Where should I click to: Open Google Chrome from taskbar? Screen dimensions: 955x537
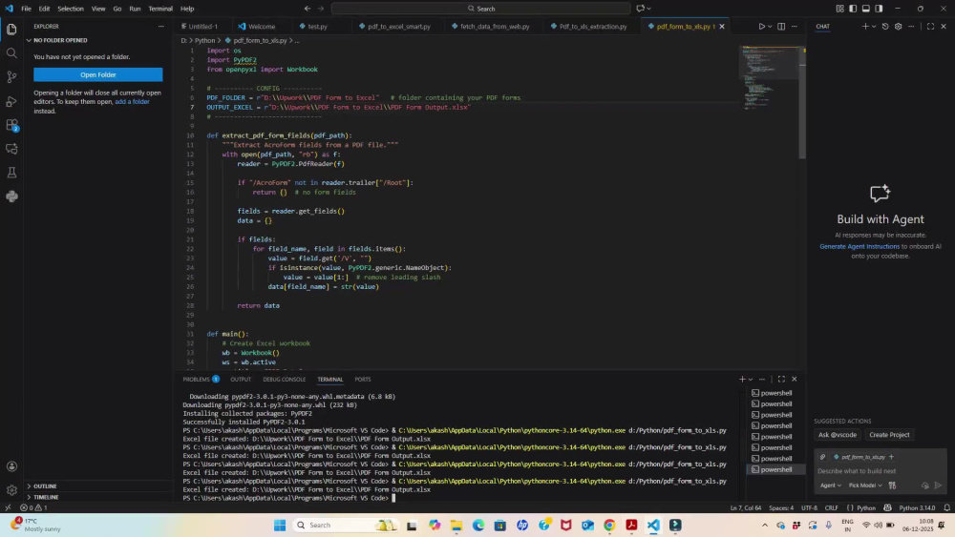(x=609, y=525)
